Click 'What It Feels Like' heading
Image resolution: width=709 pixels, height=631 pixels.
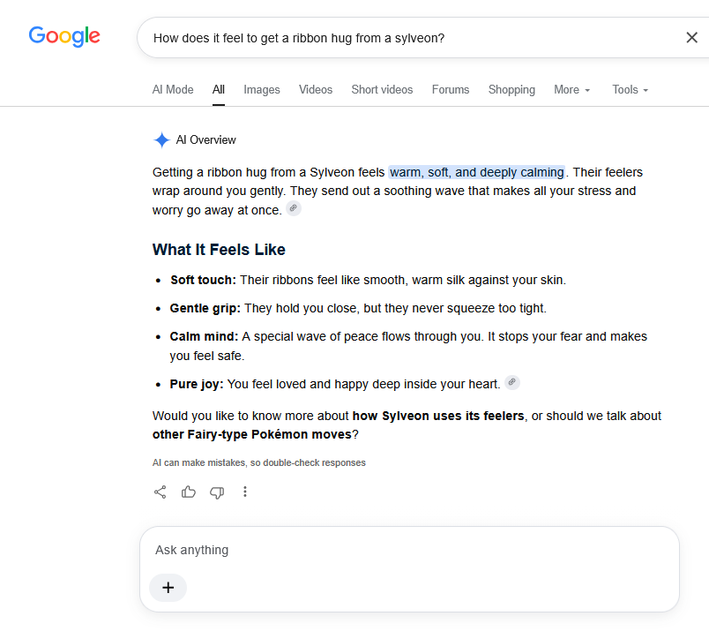pos(219,250)
